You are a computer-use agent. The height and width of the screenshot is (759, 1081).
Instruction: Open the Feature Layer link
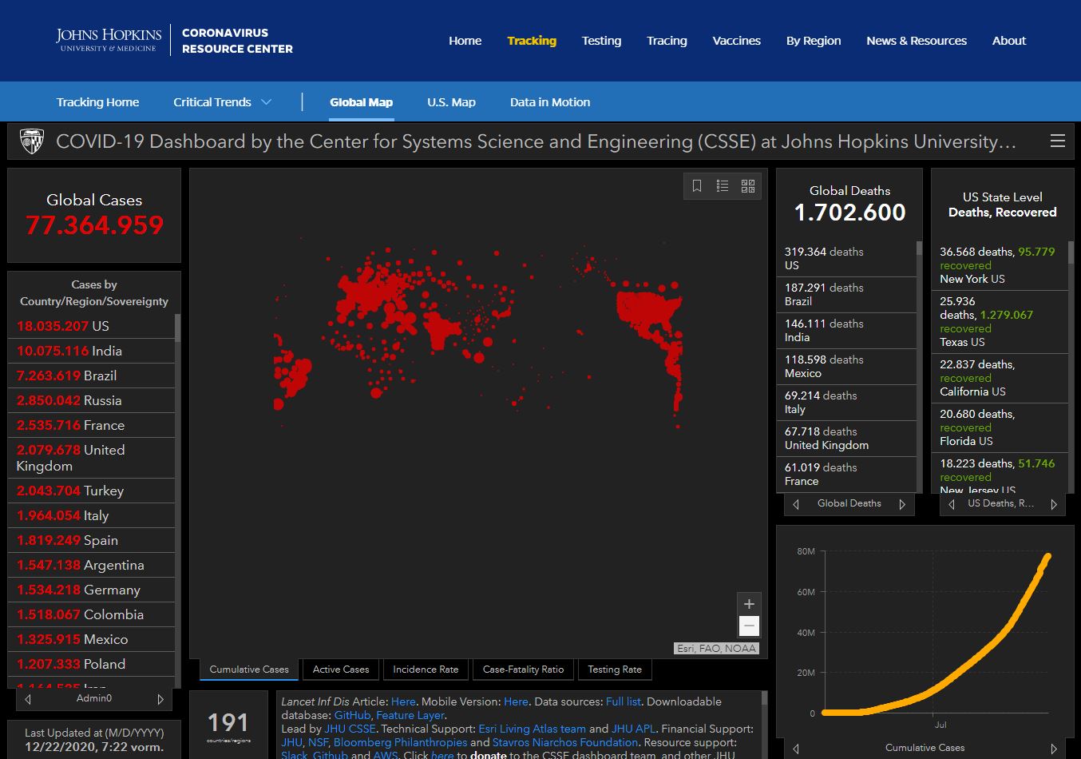(x=410, y=715)
